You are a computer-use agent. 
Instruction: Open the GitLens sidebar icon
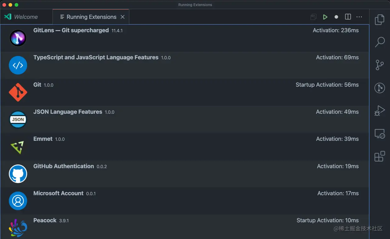380,88
